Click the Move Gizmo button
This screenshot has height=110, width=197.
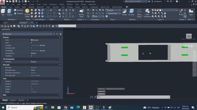(x=139, y=13)
